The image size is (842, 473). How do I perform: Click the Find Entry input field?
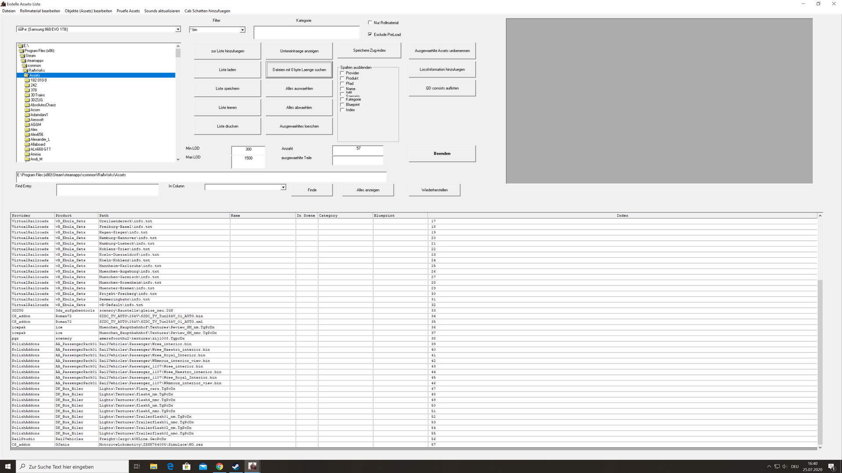[x=107, y=190]
